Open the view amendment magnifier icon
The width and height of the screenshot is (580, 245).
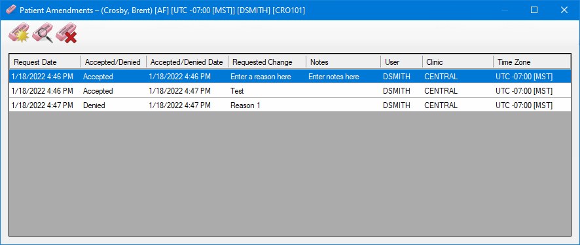(43, 33)
